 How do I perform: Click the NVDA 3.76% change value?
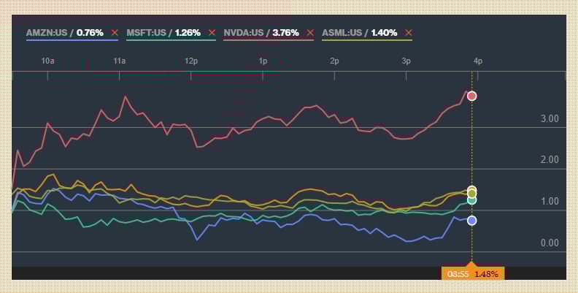point(285,33)
